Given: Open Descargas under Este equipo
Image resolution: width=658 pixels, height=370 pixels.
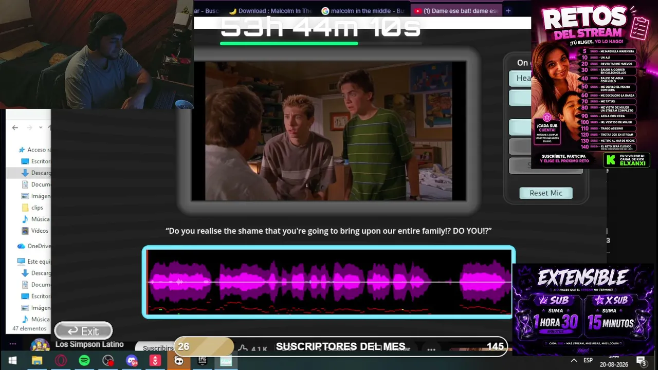Looking at the screenshot, I should 36,273.
